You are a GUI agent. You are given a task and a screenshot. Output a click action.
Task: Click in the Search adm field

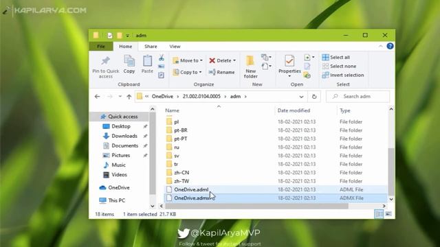357,97
